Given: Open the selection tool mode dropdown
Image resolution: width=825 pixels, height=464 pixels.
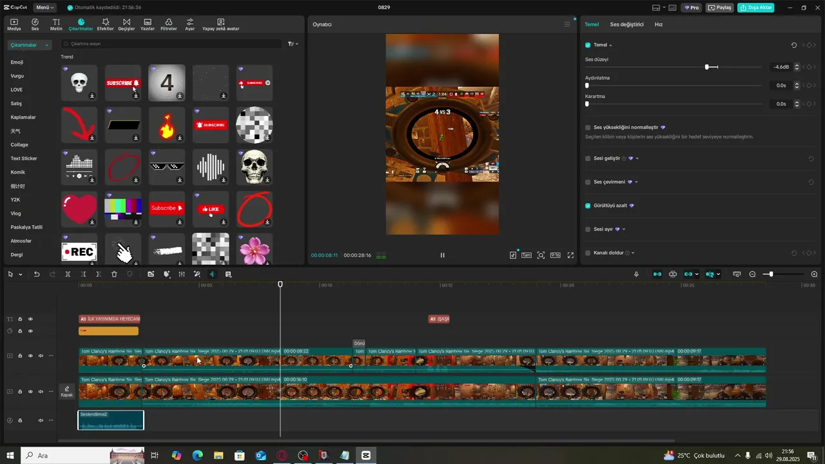Looking at the screenshot, I should (20, 275).
